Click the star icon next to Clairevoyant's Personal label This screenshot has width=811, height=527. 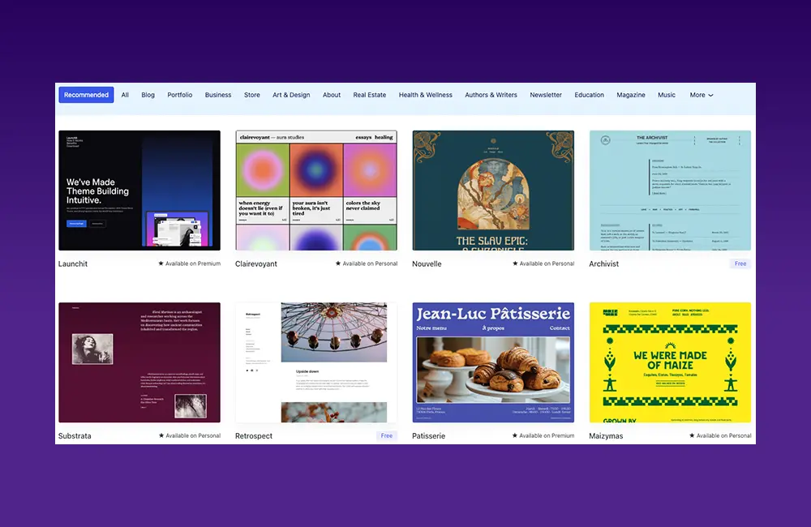click(338, 263)
